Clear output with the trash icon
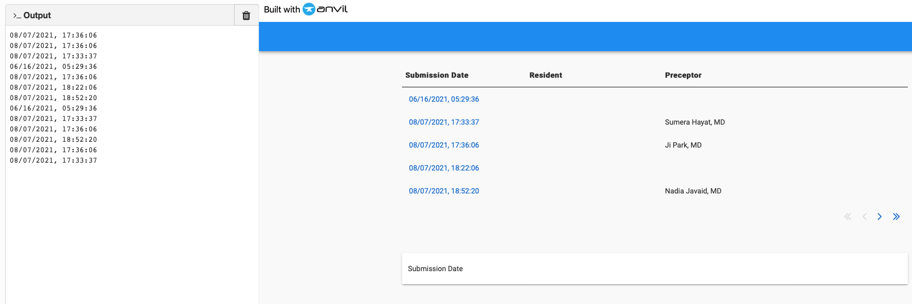 246,16
